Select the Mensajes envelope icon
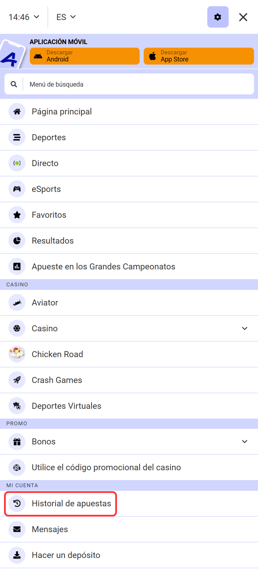Viewport: 258px width, 570px height. tap(16, 529)
